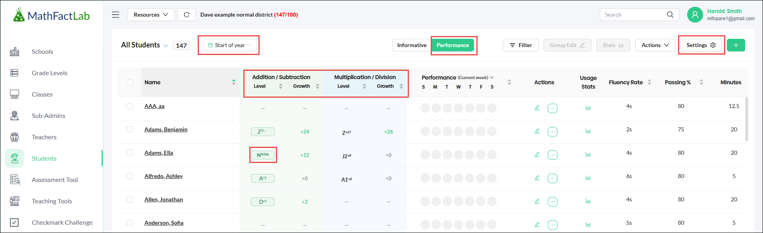
Task: Click the Classes sidebar icon
Action: point(15,94)
